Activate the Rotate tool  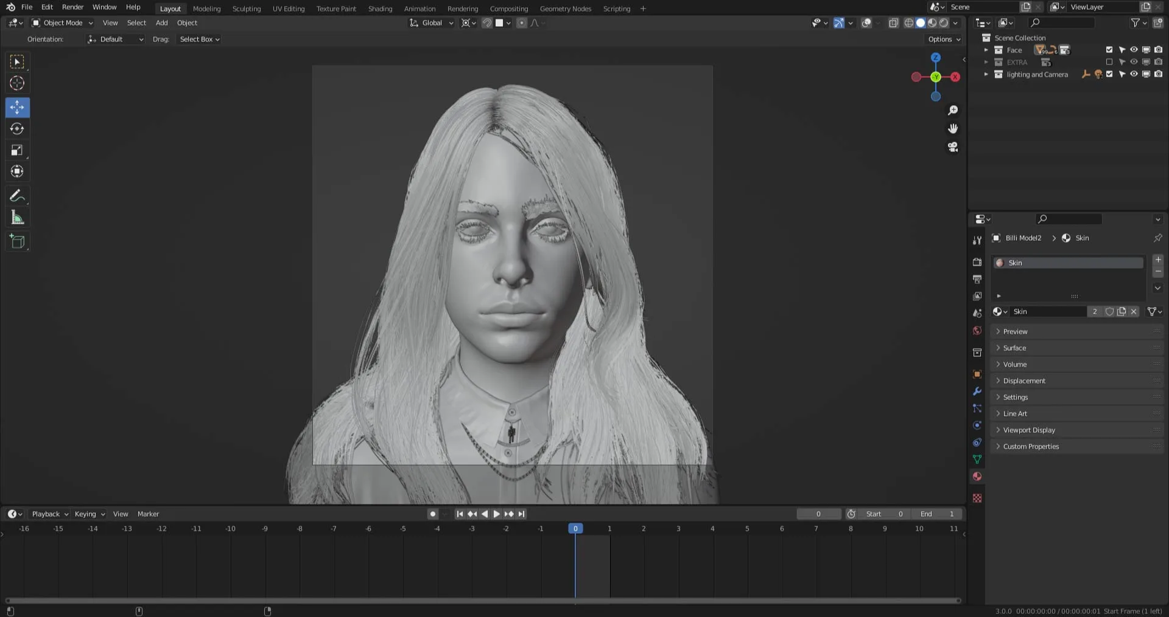(17, 129)
